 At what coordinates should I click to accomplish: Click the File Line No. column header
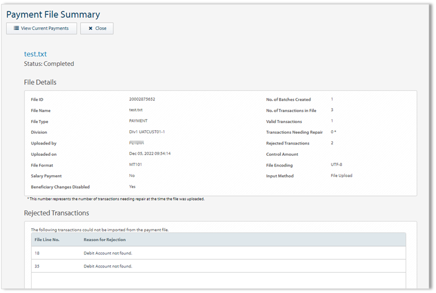pos(47,240)
